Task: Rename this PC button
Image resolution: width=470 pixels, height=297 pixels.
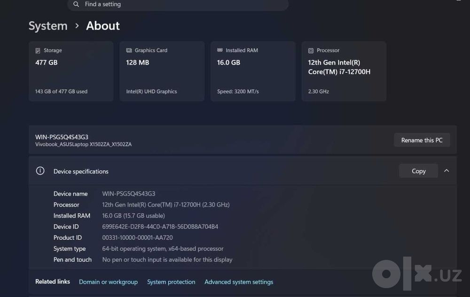Action: pos(422,140)
